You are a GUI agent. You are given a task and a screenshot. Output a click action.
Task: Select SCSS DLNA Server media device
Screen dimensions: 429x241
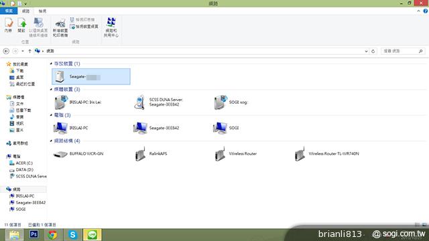pos(158,102)
